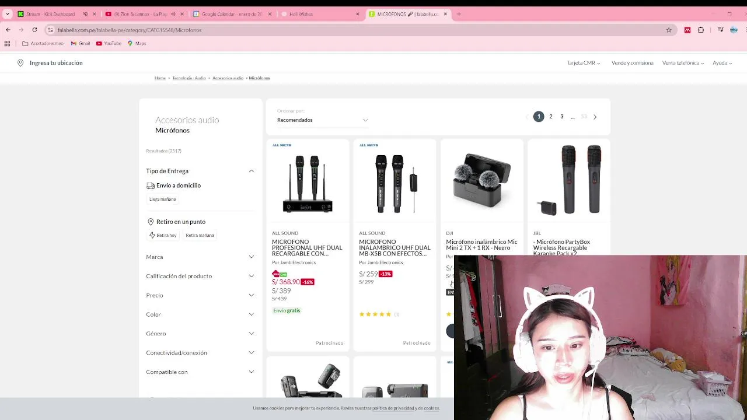Open MICROFONO INALAMBRICO UHF DUAL MB-X5B title
This screenshot has height=420, width=747.
[x=395, y=248]
